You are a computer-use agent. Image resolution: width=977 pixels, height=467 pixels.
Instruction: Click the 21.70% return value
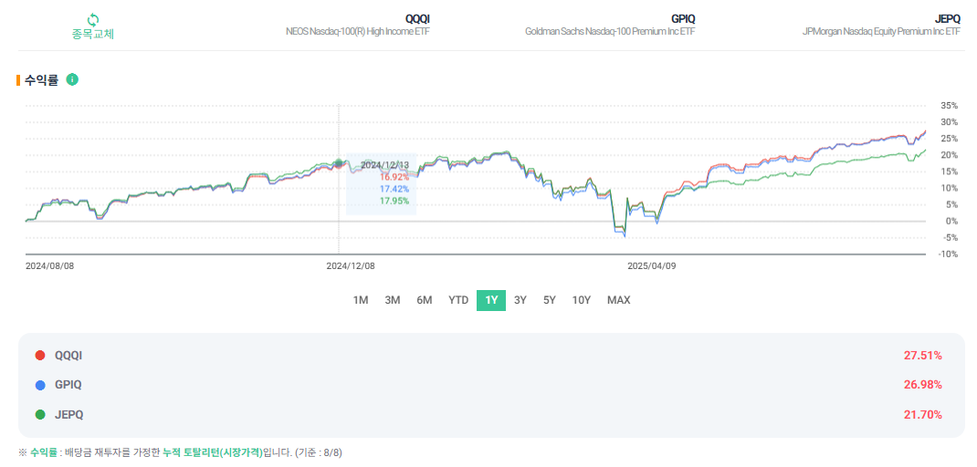click(923, 415)
